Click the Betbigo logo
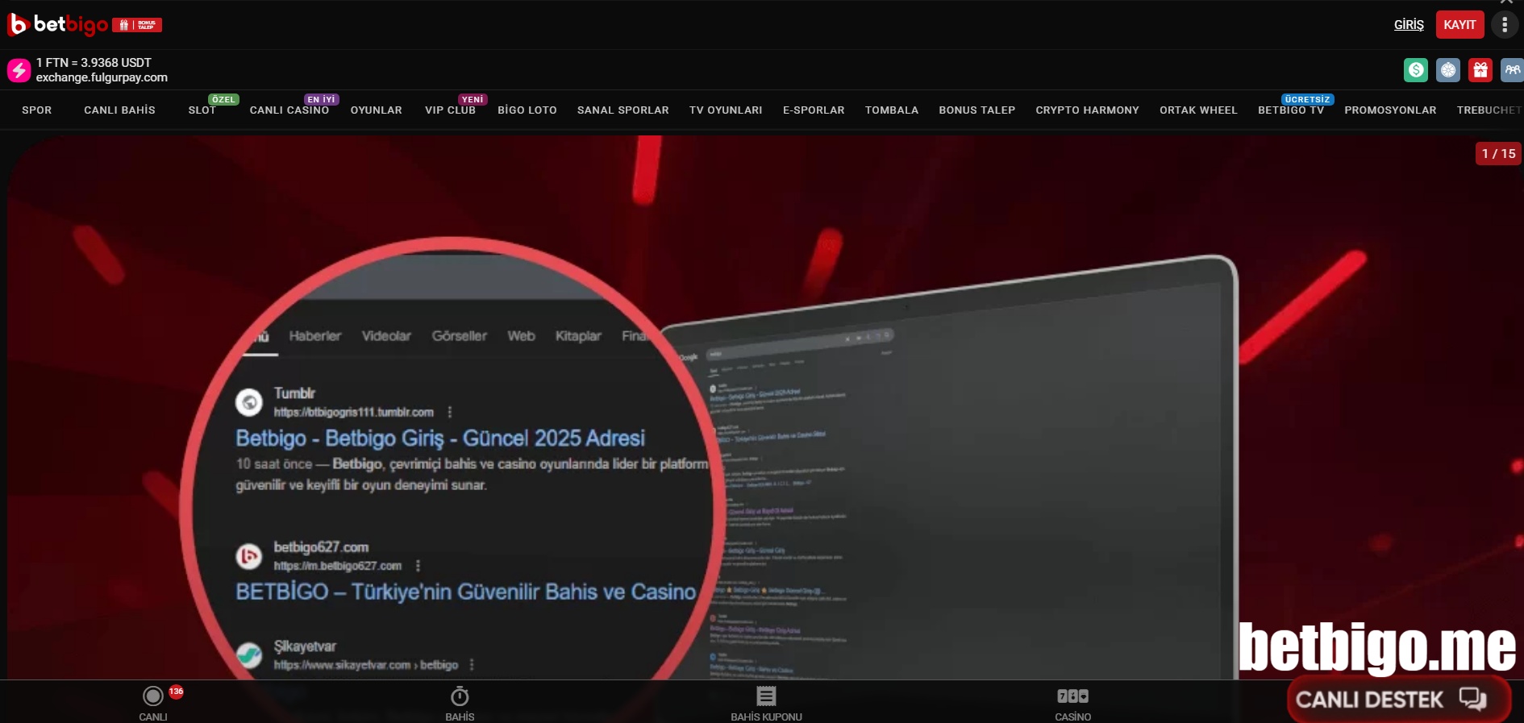The image size is (1524, 723). click(57, 25)
